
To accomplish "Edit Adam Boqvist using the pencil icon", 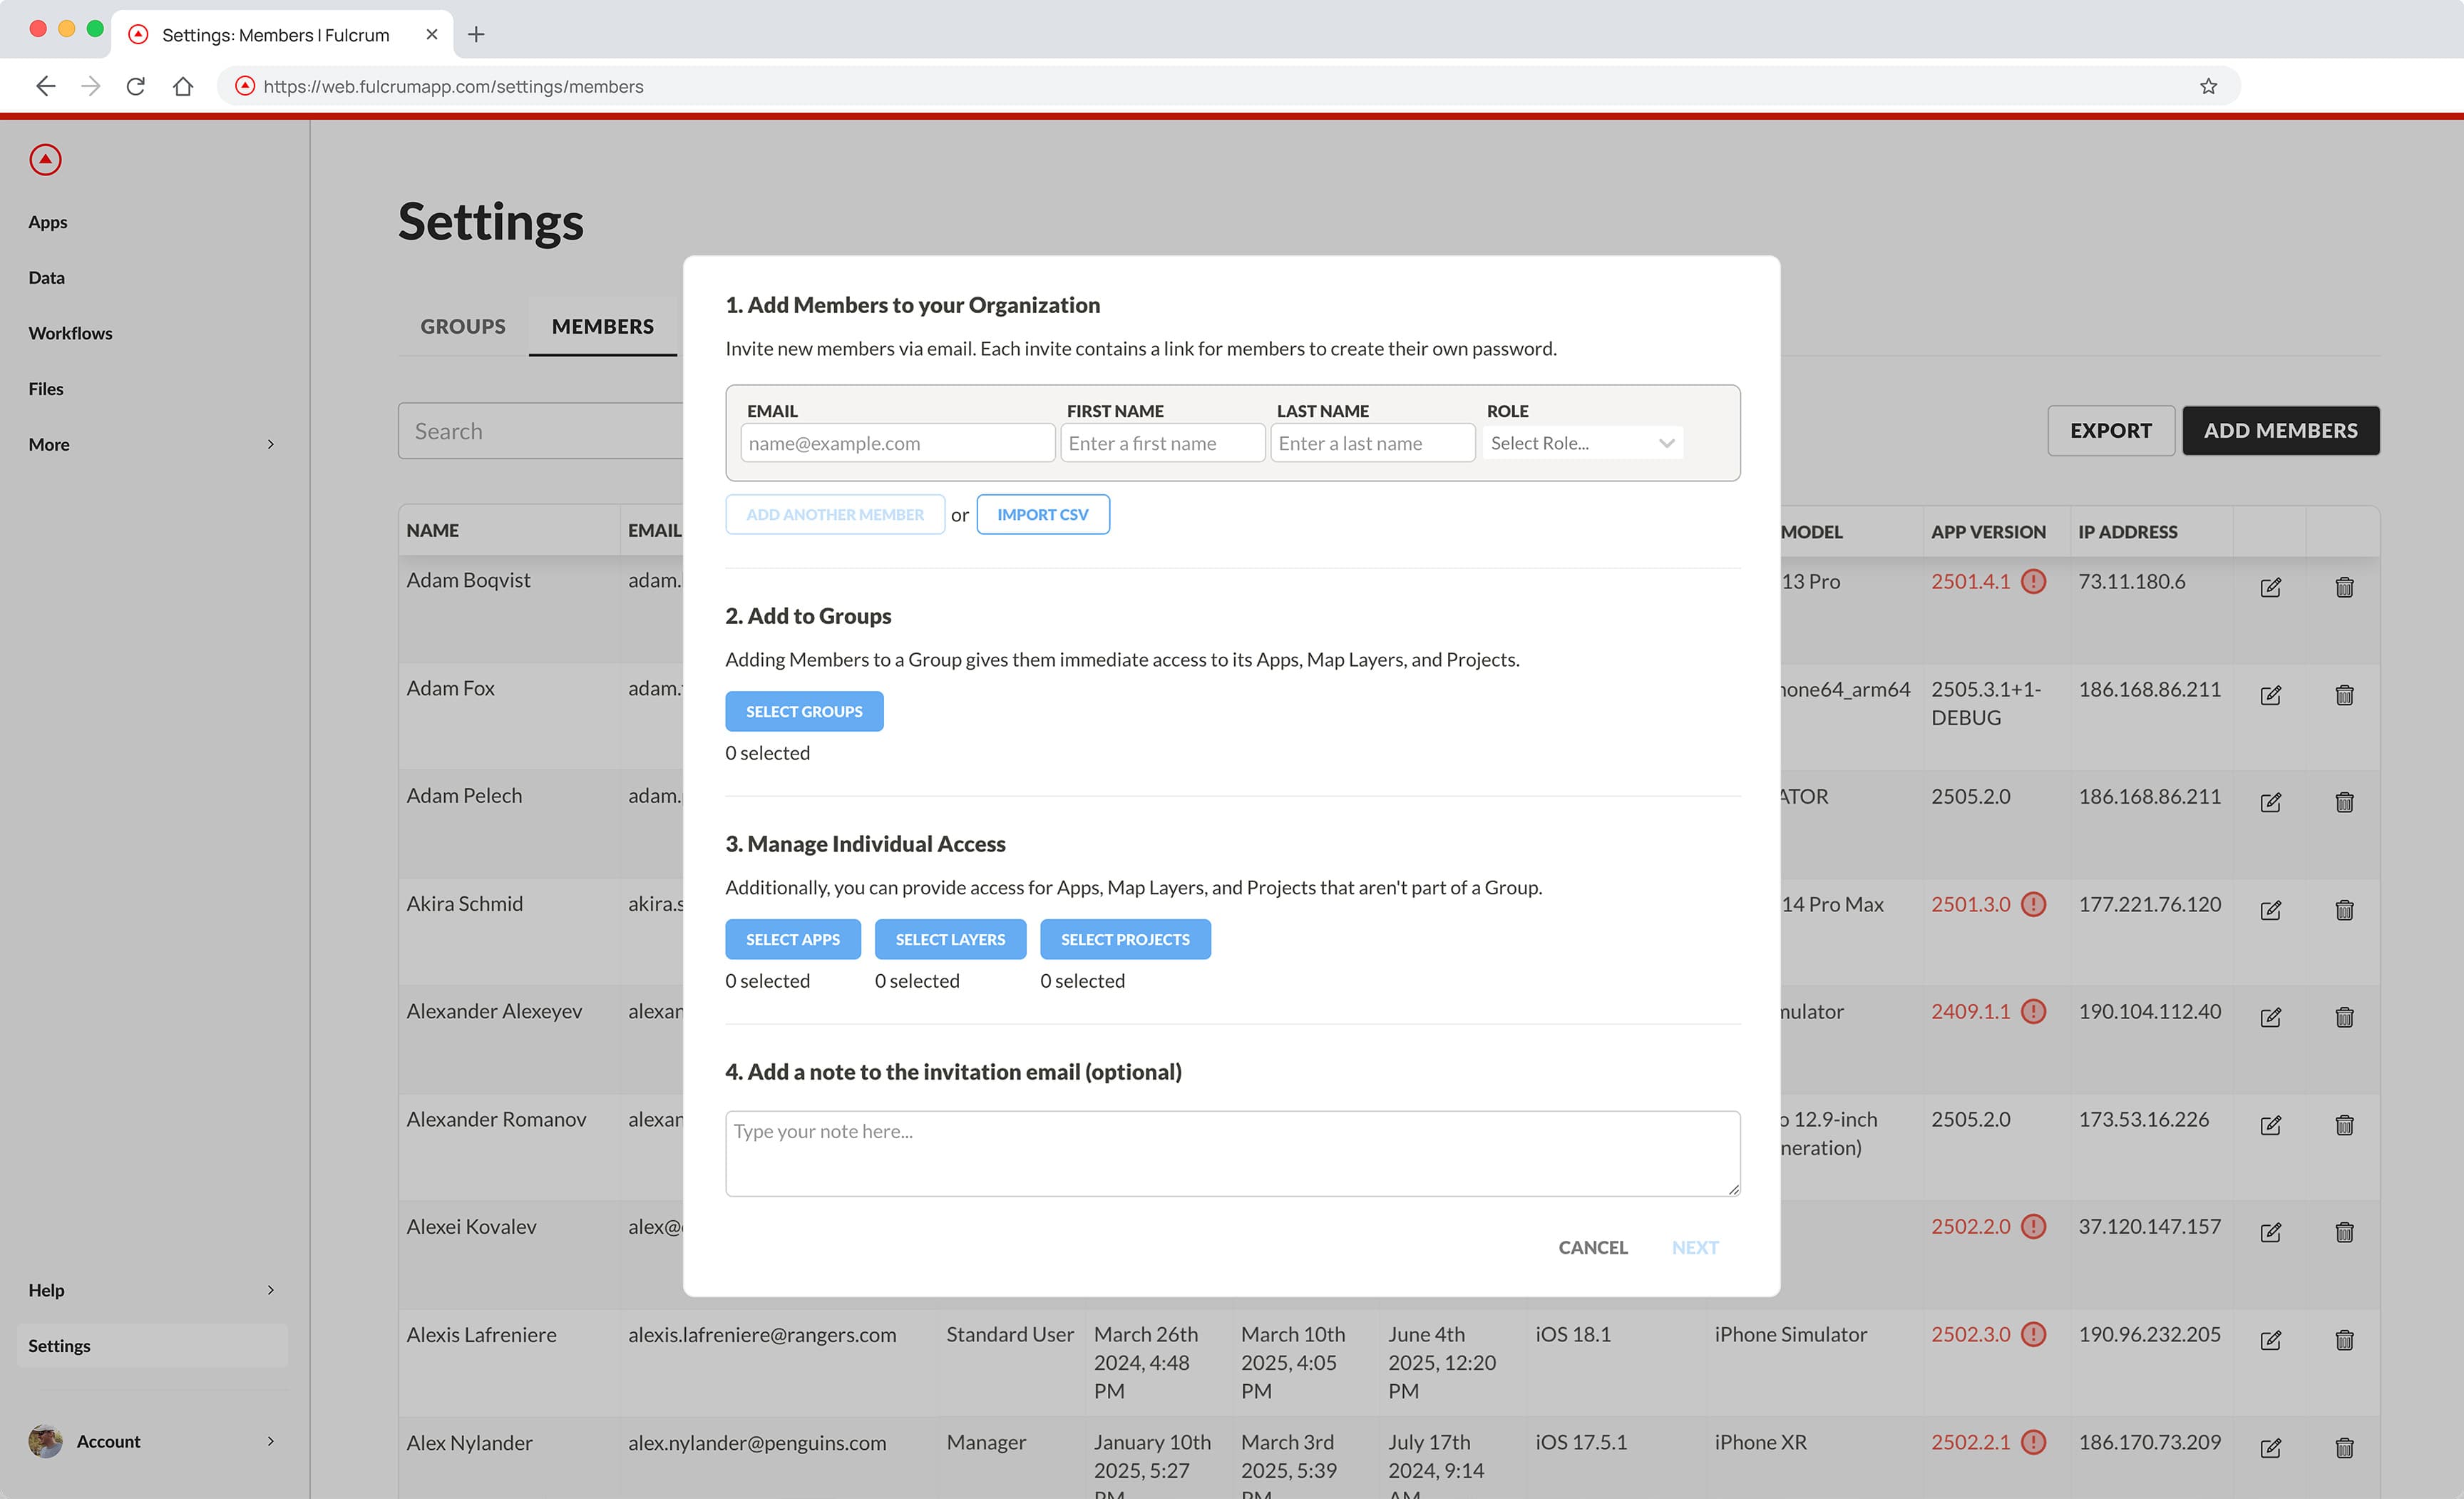I will [2270, 587].
